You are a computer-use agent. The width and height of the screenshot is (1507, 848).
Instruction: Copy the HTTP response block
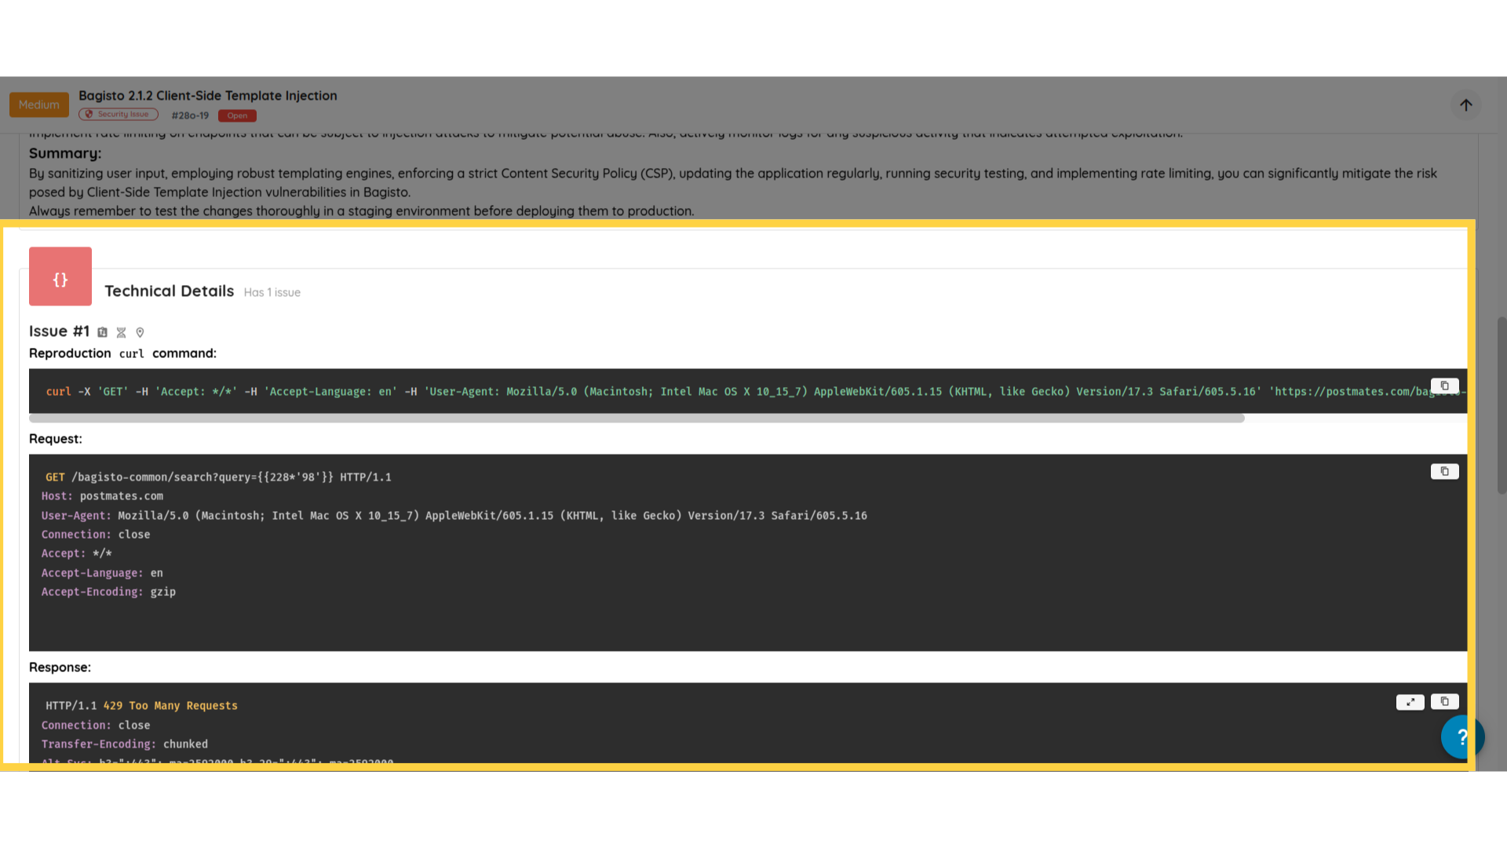point(1444,701)
